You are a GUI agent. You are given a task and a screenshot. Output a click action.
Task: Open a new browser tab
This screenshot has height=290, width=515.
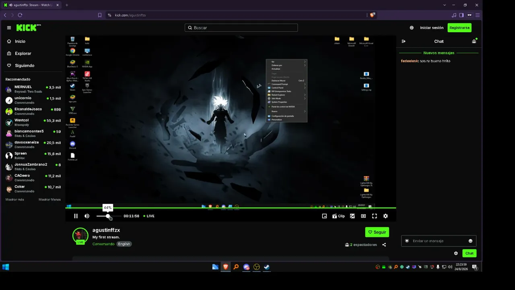pos(67,5)
